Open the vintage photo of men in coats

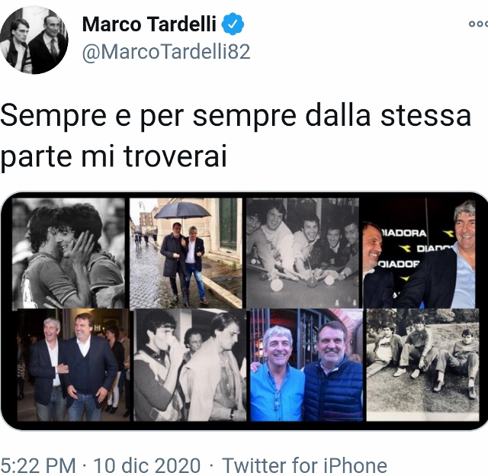coord(190,365)
